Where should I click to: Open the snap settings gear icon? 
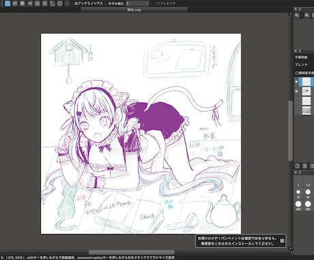point(60,3)
